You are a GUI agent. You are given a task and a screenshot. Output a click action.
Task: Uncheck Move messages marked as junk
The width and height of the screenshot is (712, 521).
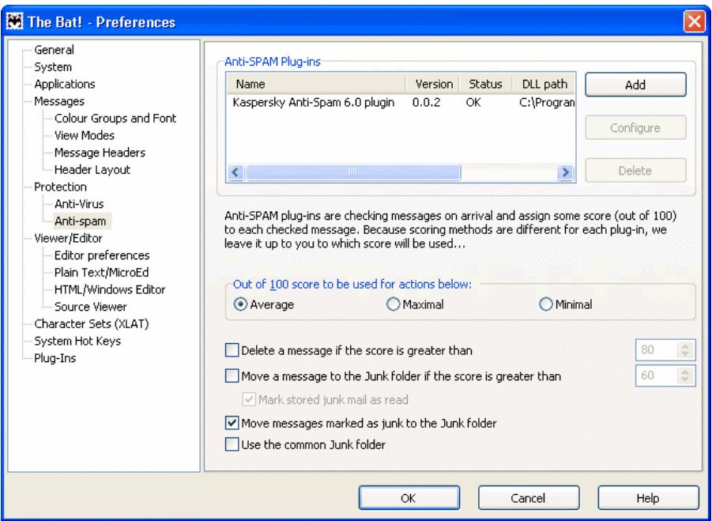232,423
